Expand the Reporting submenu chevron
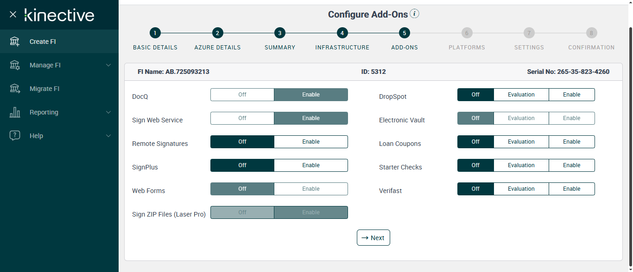 (108, 112)
